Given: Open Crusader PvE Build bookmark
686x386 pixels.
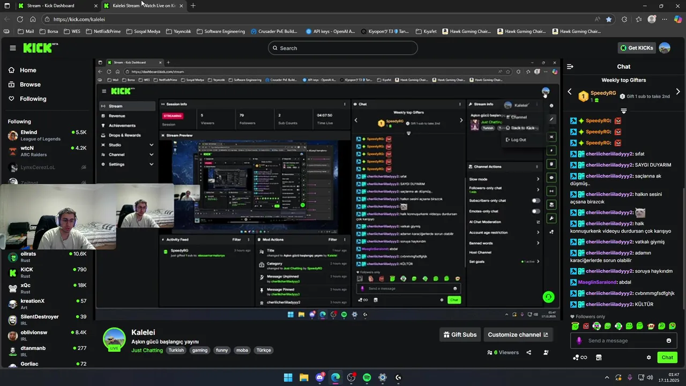Looking at the screenshot, I should 274,32.
